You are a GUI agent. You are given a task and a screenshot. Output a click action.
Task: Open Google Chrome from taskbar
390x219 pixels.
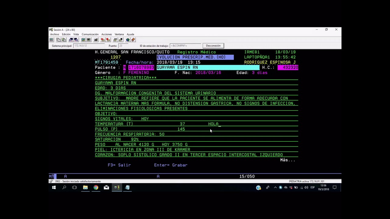point(96,187)
